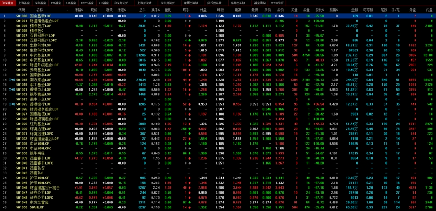Click fund code 501008
Screen dimensions: 436x211
(x=22, y=41)
